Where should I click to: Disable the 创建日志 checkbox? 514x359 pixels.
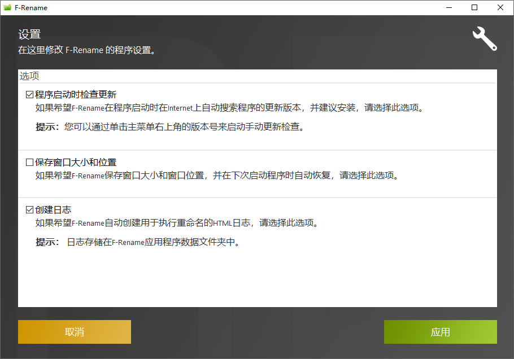(x=29, y=209)
